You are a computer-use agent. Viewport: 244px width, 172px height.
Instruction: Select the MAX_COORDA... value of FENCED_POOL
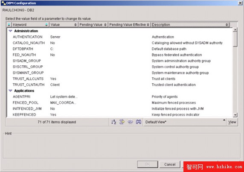coord(63,103)
